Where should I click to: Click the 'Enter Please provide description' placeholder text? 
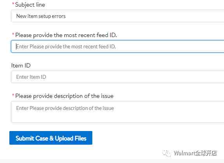click(x=65, y=108)
